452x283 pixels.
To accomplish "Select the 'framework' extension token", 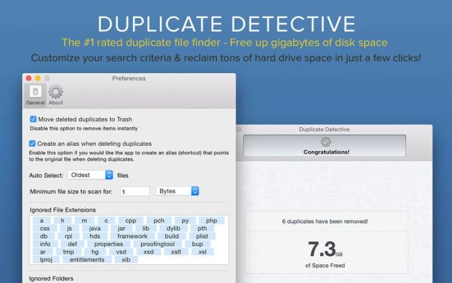I will (x=132, y=236).
